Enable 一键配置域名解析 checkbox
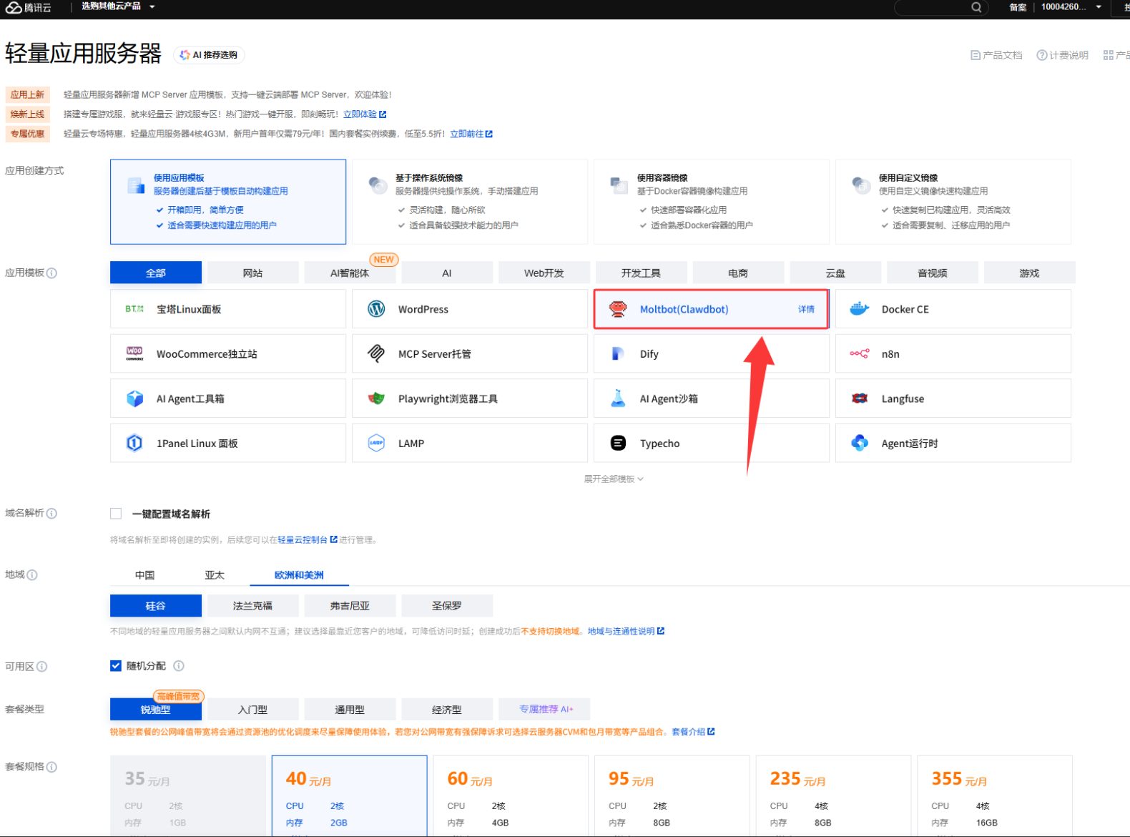The height and width of the screenshot is (837, 1130). [116, 514]
